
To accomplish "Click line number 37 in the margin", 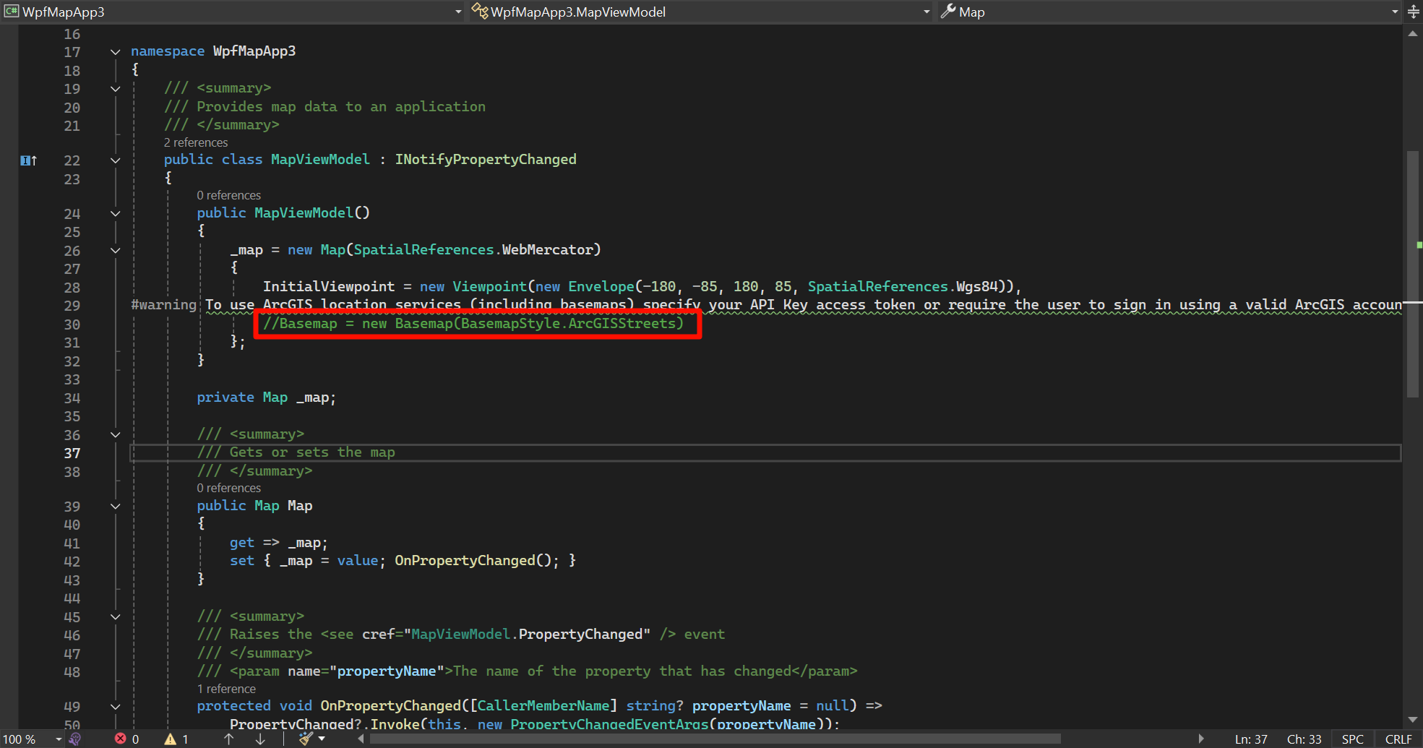I will [72, 453].
